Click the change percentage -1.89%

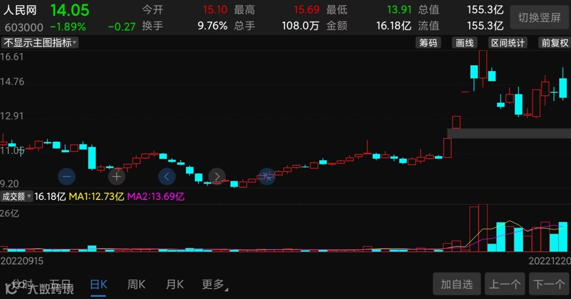pos(68,27)
